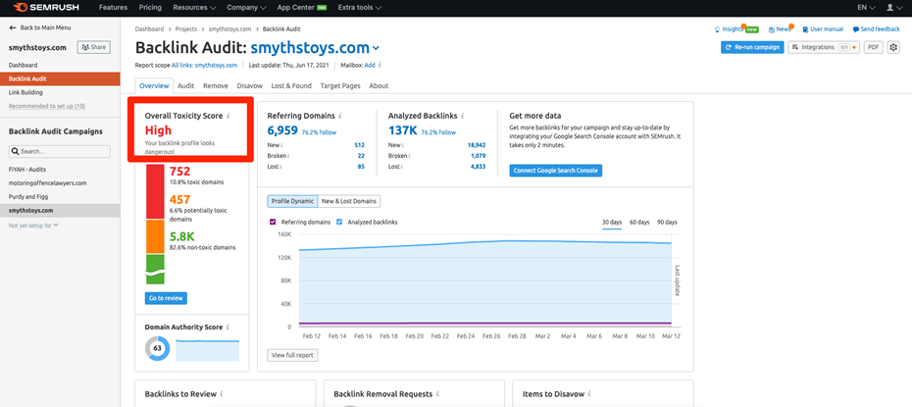Open the Integrations button

tap(824, 47)
